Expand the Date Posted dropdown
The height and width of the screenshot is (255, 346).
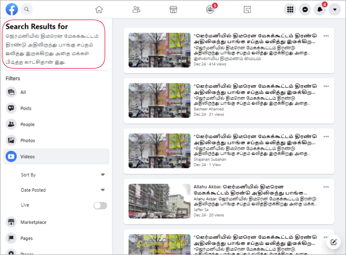coord(63,190)
